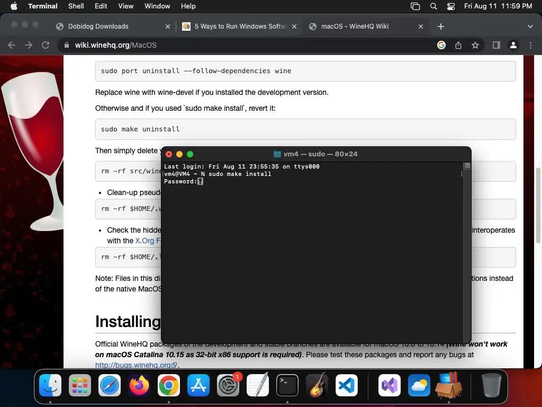Image resolution: width=542 pixels, height=407 pixels.
Task: Open App Store from the Dock
Action: pos(198,385)
